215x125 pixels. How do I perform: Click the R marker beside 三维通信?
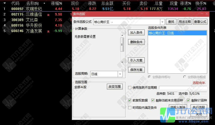coord(48,15)
